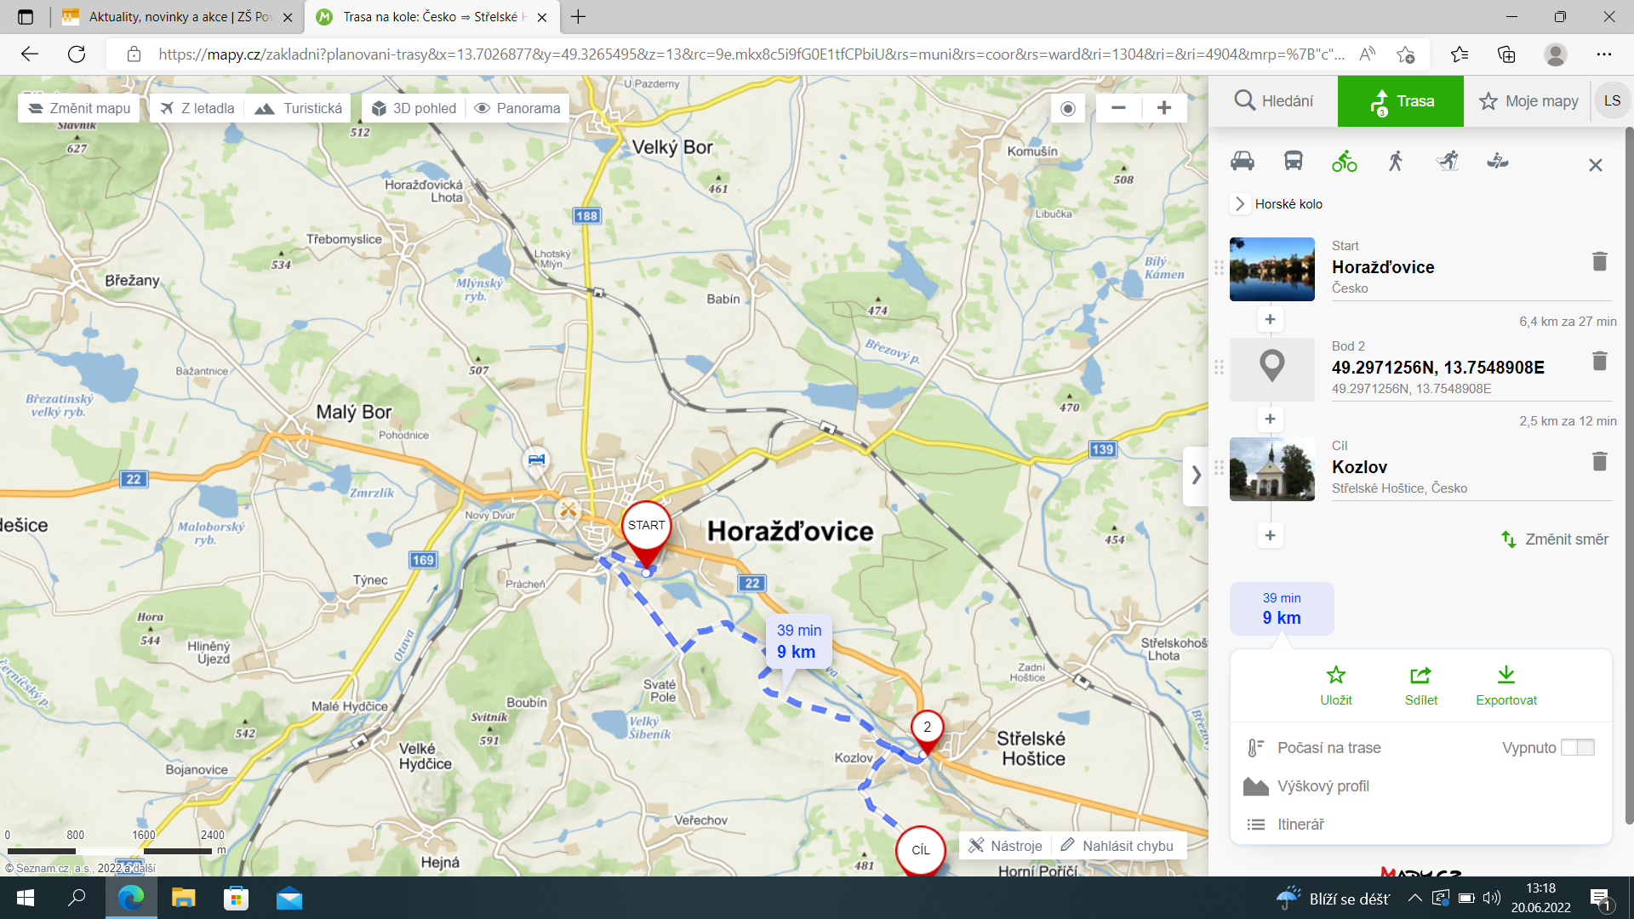
Task: Delete the Horažďovice start point
Action: click(x=1600, y=261)
